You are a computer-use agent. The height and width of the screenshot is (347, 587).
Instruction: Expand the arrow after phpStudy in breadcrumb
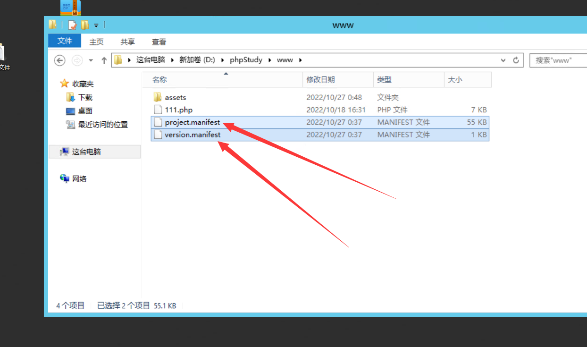coord(269,60)
